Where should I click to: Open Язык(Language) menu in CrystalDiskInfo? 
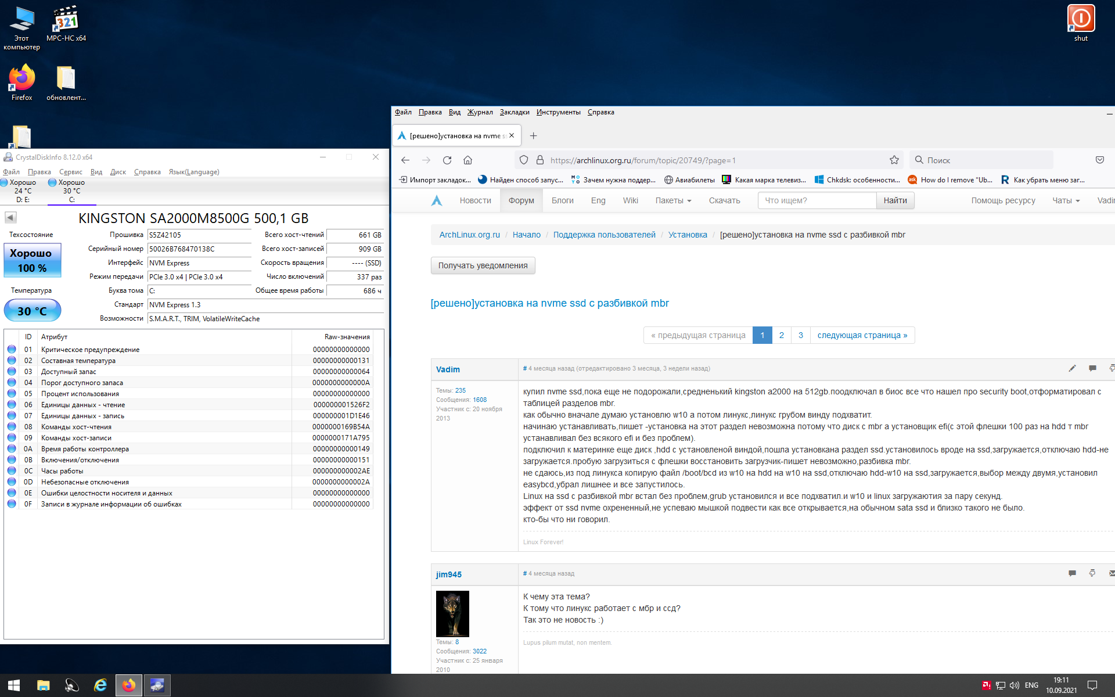point(193,172)
